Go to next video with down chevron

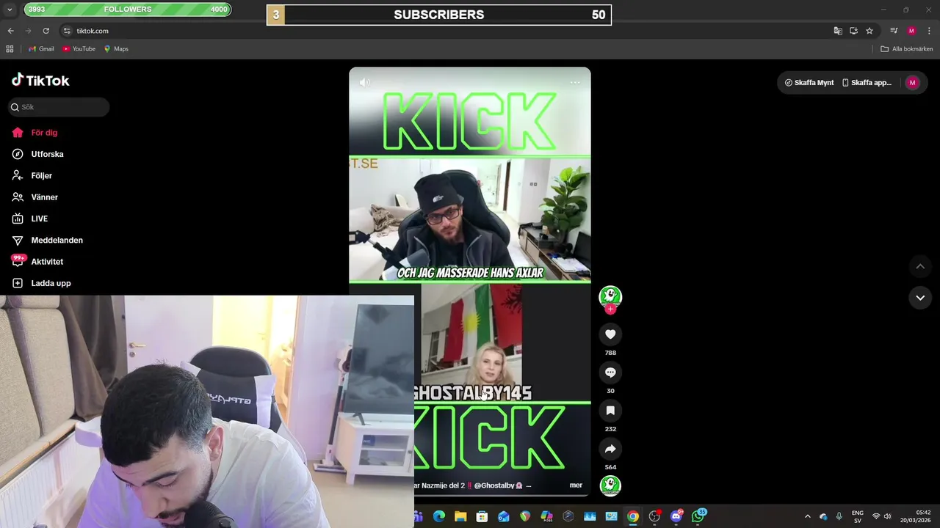pyautogui.click(x=920, y=297)
